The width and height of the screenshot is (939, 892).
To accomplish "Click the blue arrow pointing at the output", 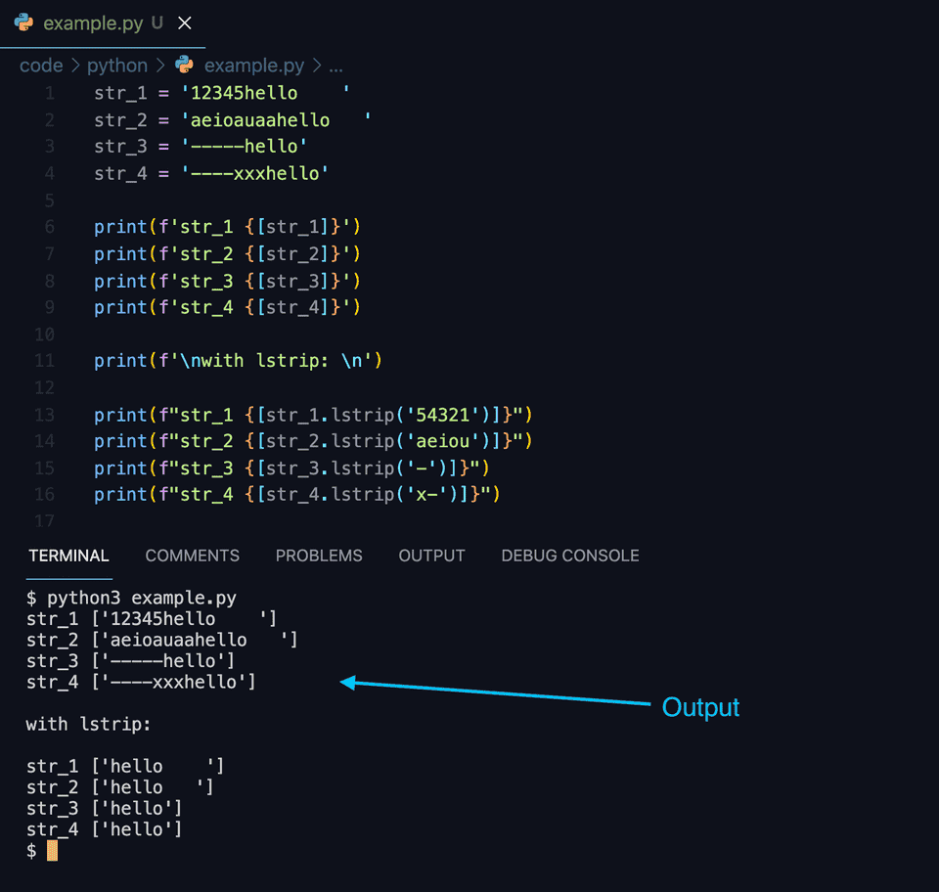I will tap(489, 691).
